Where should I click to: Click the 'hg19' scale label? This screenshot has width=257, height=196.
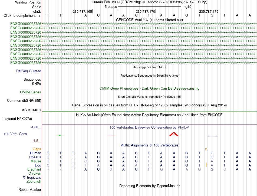[187, 7]
